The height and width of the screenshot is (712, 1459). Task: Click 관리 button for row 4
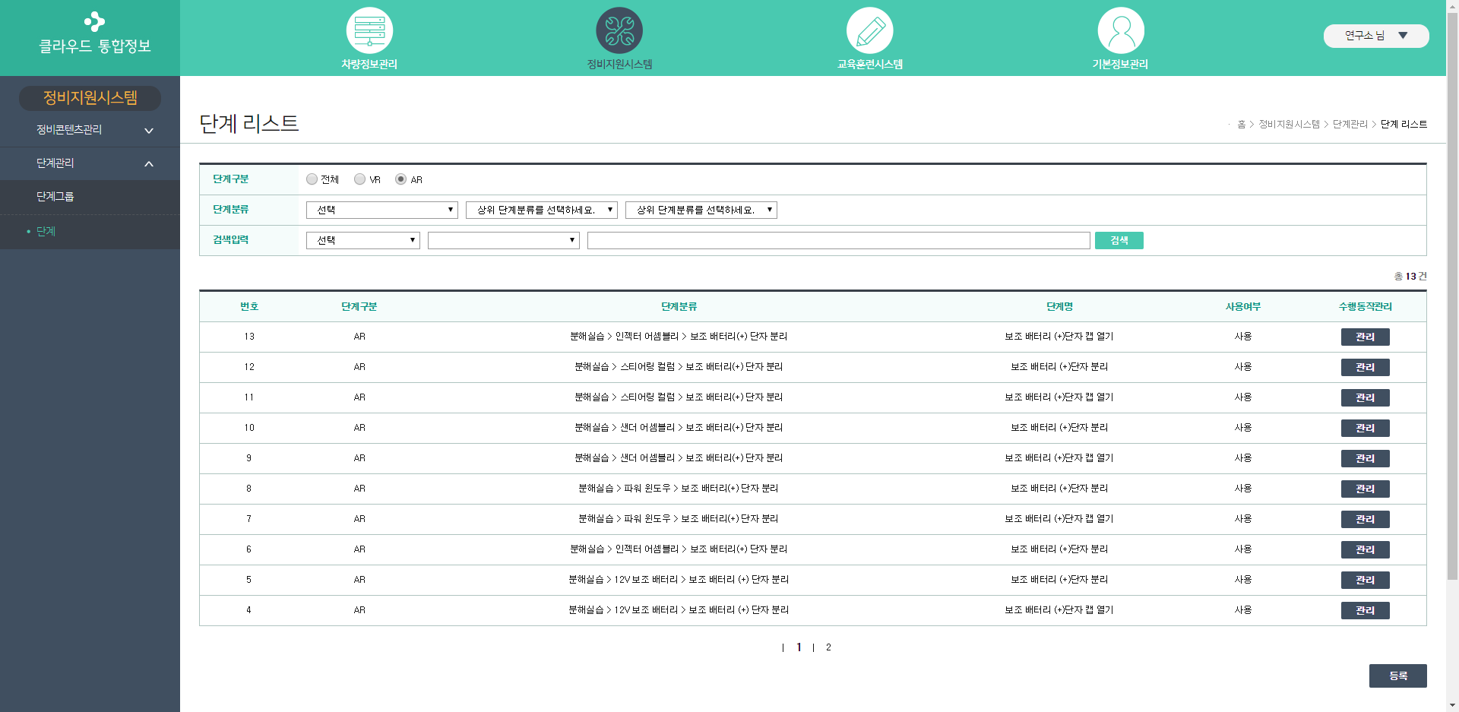1366,610
